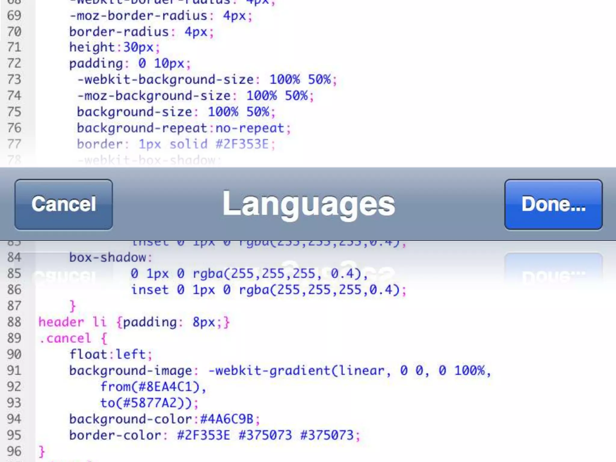Click the -webkit-background-size property line
The height and width of the screenshot is (462, 616).
coord(207,80)
